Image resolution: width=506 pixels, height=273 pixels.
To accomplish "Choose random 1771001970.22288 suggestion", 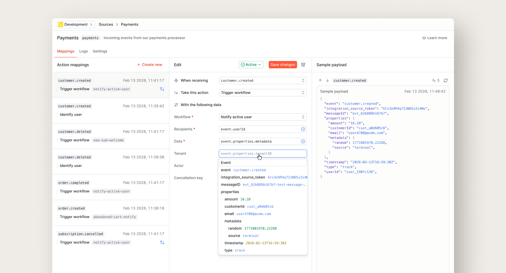I will 263,228.
